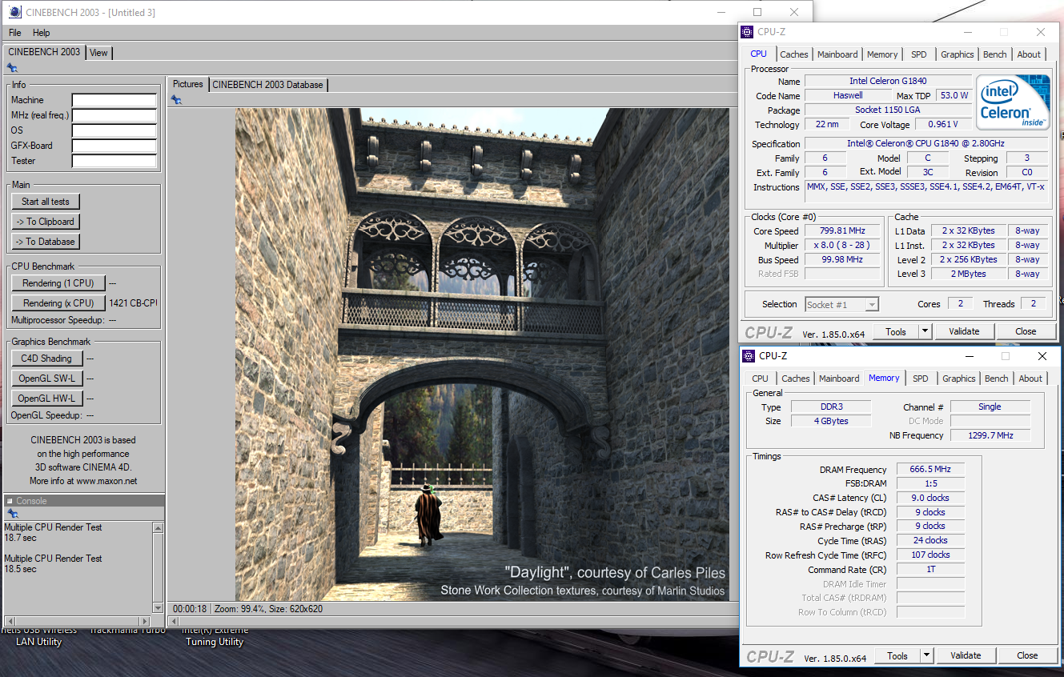Open the Help menu in CINEBENCH
1064x677 pixels.
[42, 33]
